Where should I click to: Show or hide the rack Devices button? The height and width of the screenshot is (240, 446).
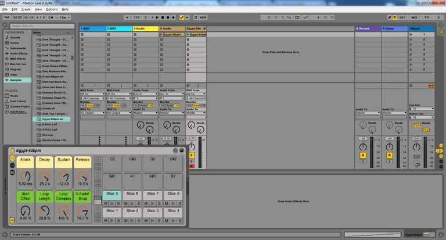(x=12, y=172)
